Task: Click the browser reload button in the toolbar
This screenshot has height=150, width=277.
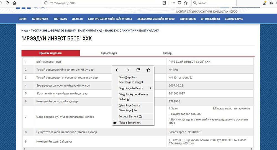Action: pyautogui.click(x=7, y=3)
